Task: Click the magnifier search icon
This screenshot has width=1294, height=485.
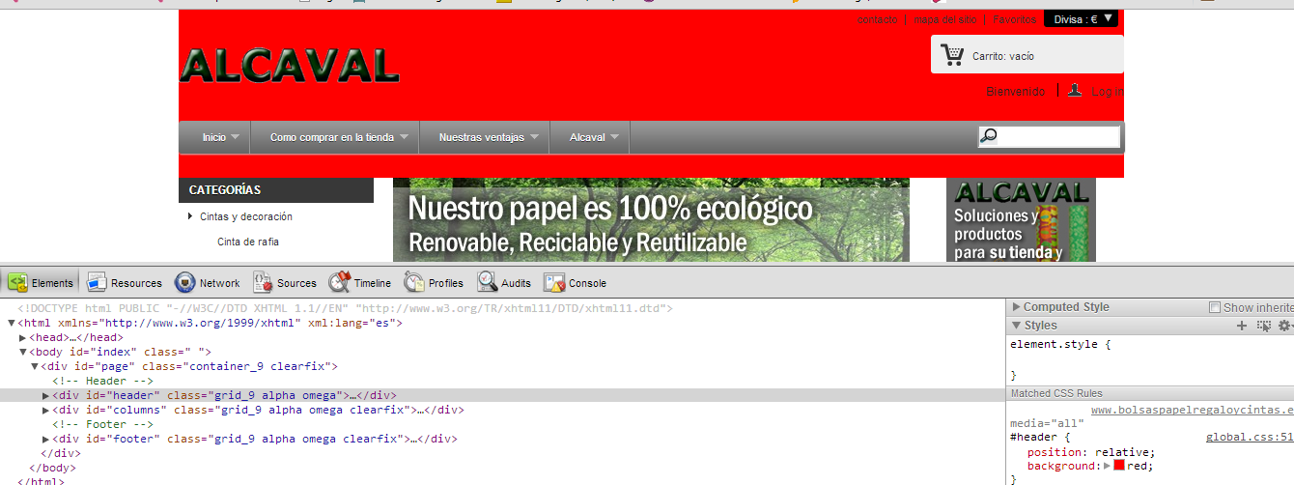Action: (989, 136)
